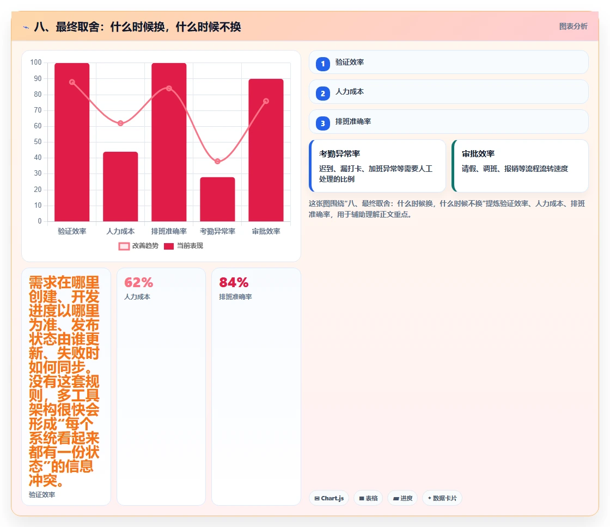Click the section title 八、最终取舍

138,27
